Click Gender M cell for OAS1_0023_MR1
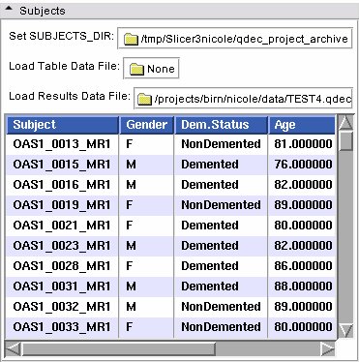359x362 pixels. coord(147,246)
